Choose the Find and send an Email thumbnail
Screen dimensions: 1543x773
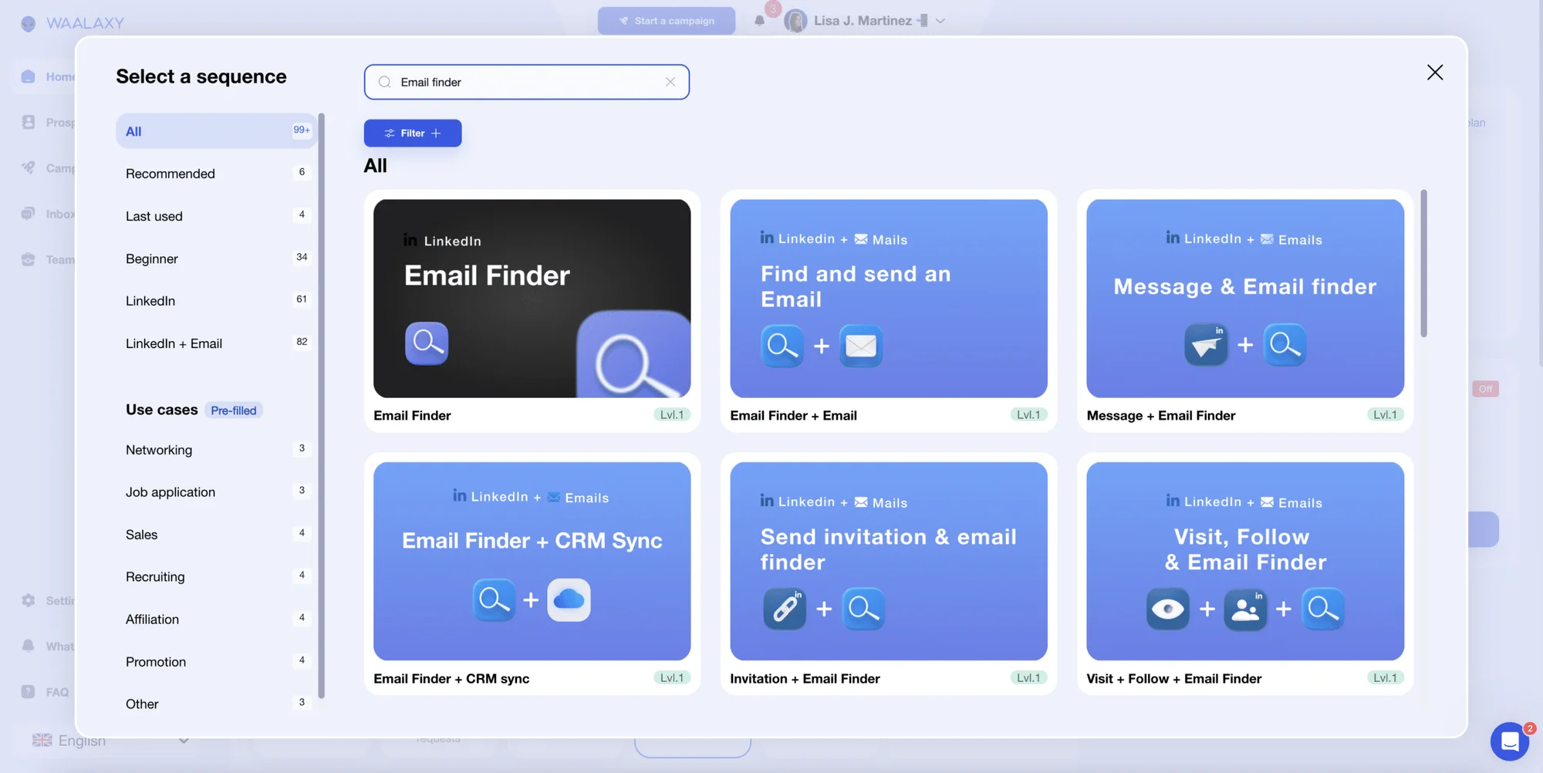[x=888, y=299]
